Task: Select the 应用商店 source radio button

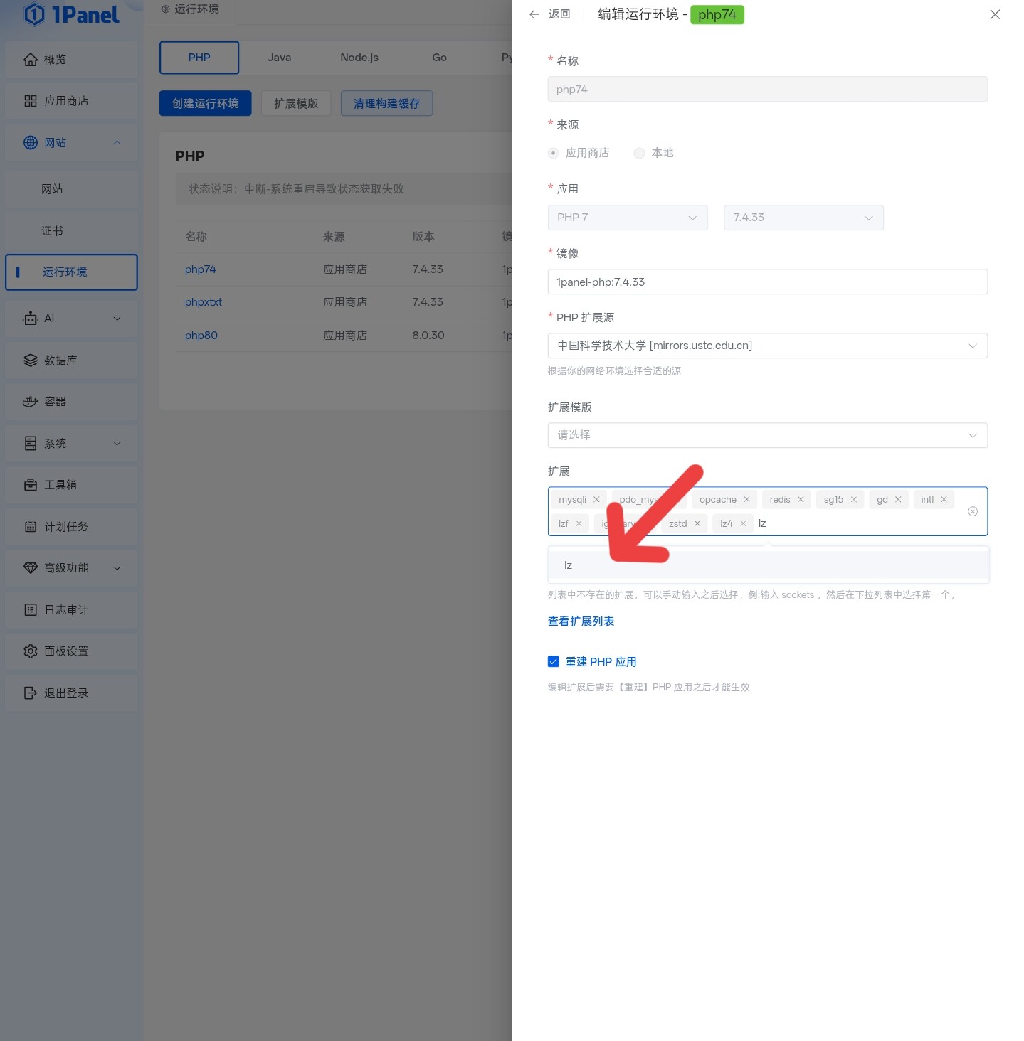Action: tap(554, 153)
